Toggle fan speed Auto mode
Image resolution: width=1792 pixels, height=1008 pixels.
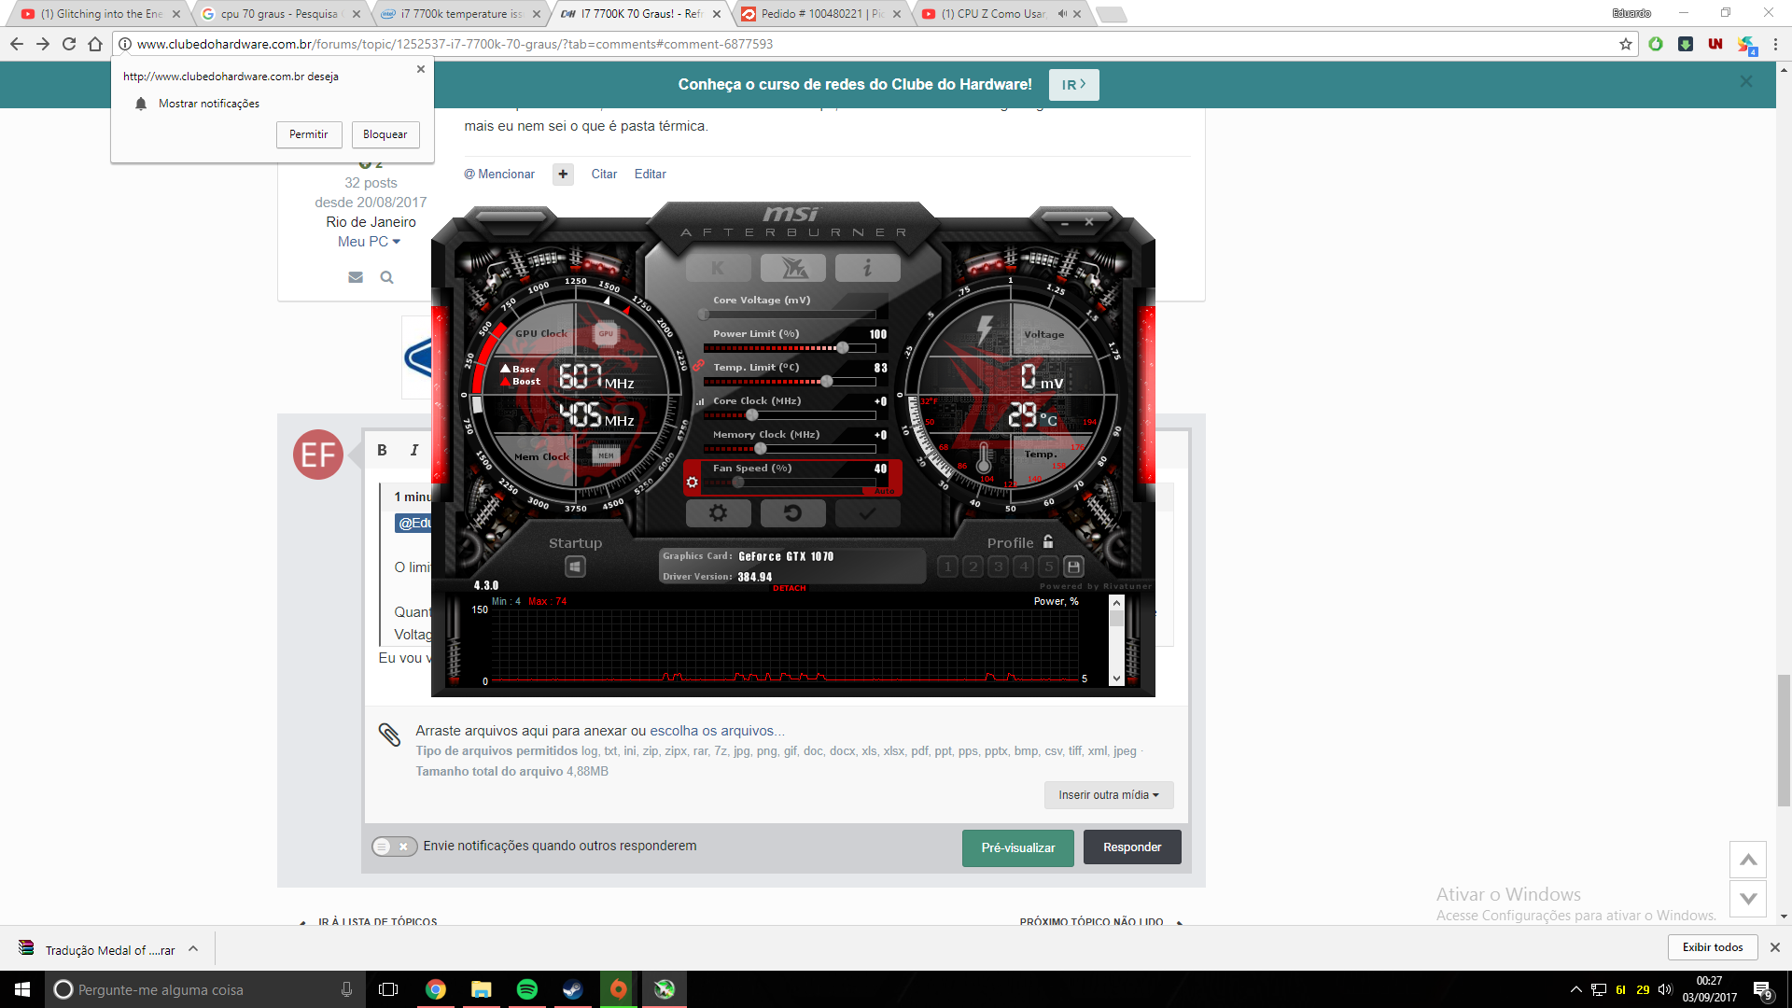click(884, 491)
